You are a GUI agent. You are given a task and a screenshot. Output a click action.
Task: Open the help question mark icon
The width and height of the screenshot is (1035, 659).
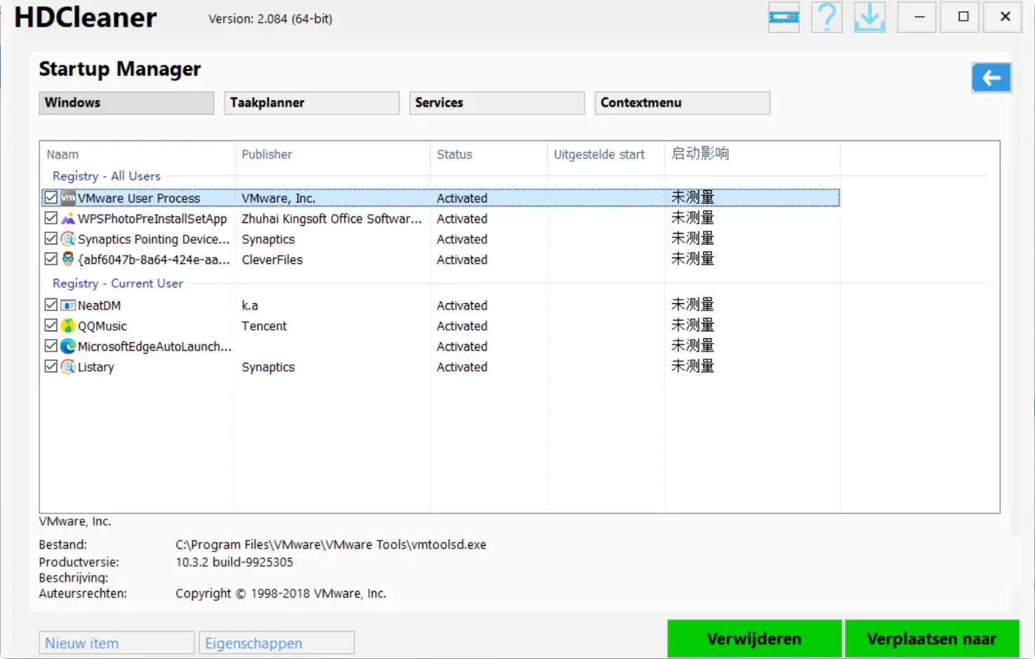click(x=827, y=17)
